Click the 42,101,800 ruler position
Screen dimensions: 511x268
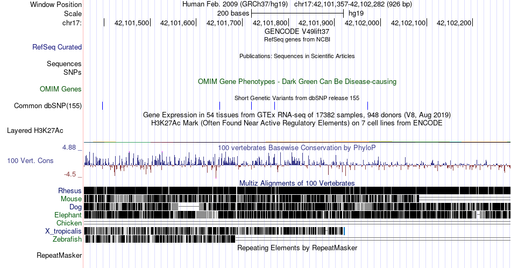(x=270, y=23)
